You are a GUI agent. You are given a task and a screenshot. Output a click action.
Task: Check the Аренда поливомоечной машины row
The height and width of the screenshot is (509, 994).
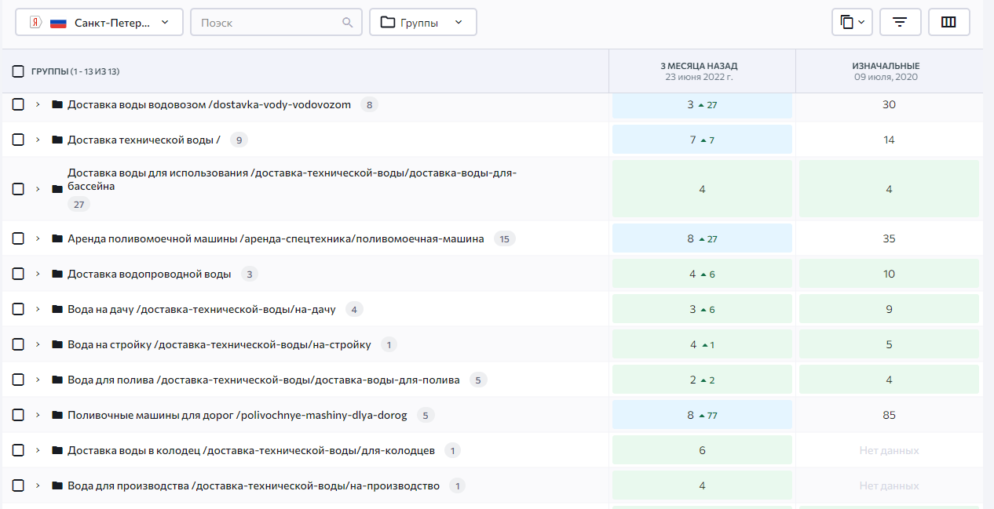coord(18,238)
